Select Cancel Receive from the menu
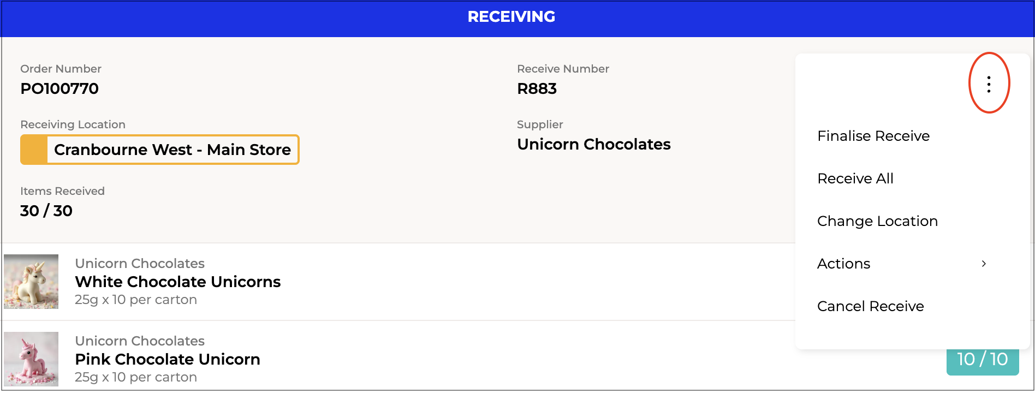 (x=870, y=306)
